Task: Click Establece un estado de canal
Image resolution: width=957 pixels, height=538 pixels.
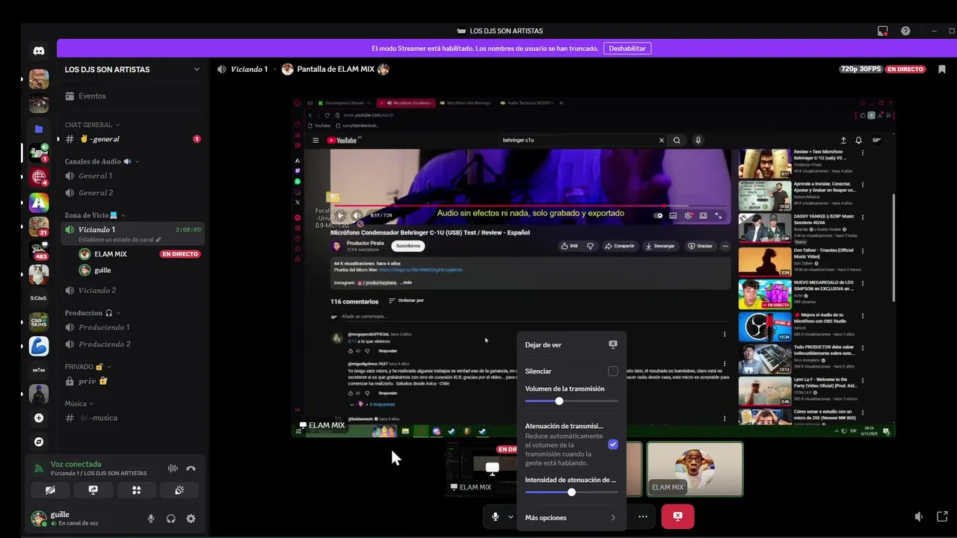Action: (x=120, y=240)
